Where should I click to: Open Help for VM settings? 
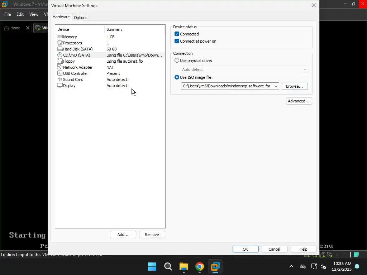303,249
